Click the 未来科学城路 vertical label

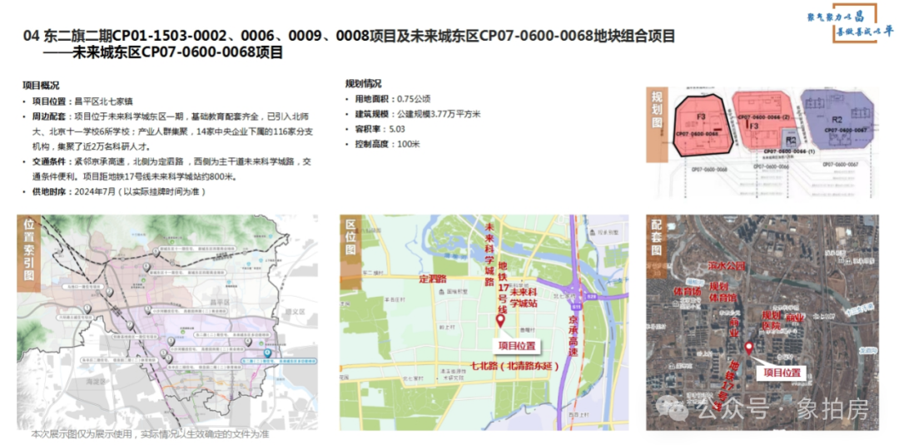click(489, 254)
